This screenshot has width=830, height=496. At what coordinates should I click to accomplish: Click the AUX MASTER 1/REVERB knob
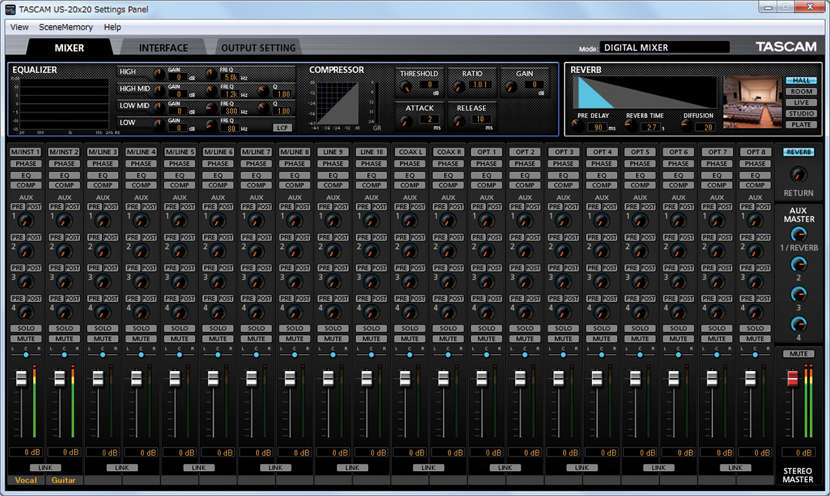[799, 234]
